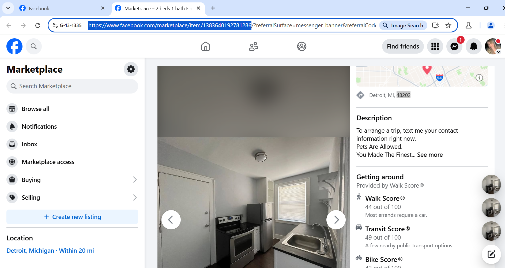The width and height of the screenshot is (505, 268).
Task: Open a new browser tab
Action: pyautogui.click(x=213, y=8)
